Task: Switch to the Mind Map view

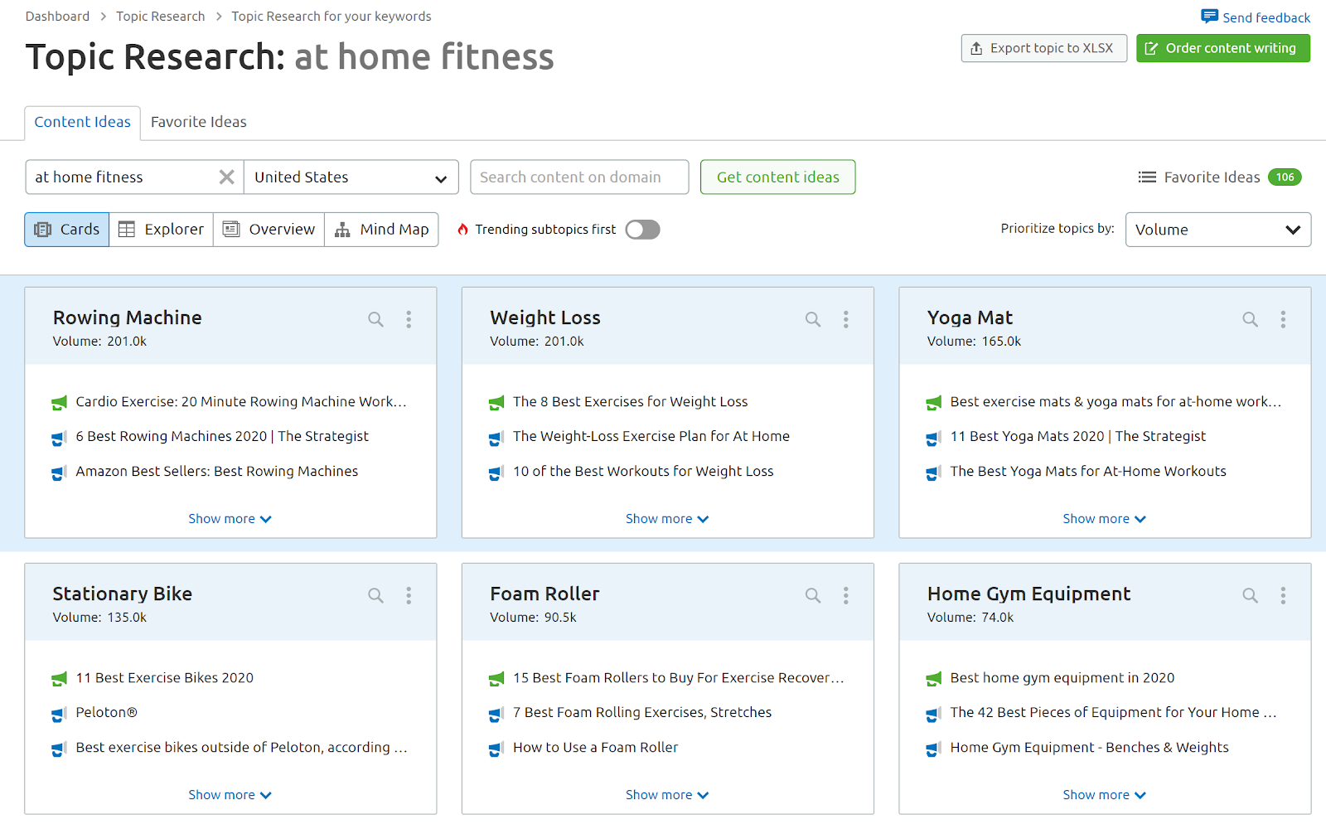Action: tap(381, 230)
